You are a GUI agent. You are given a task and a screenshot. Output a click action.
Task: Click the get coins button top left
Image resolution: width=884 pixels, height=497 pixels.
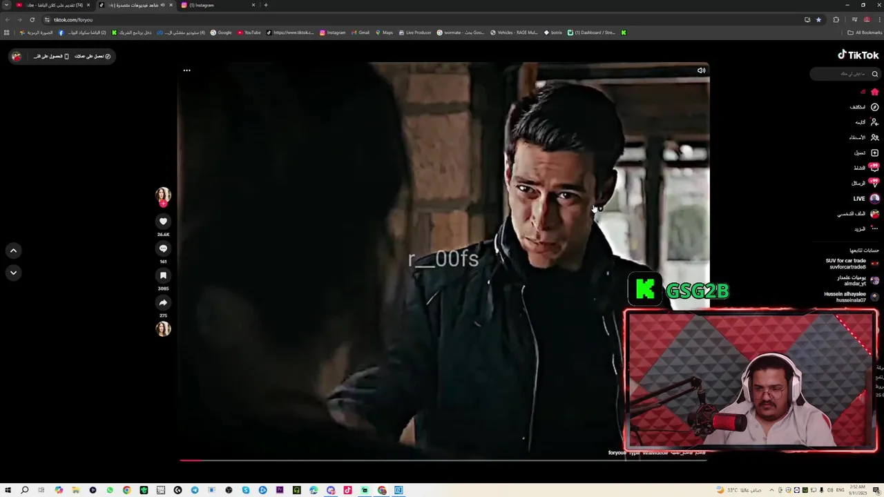point(93,56)
